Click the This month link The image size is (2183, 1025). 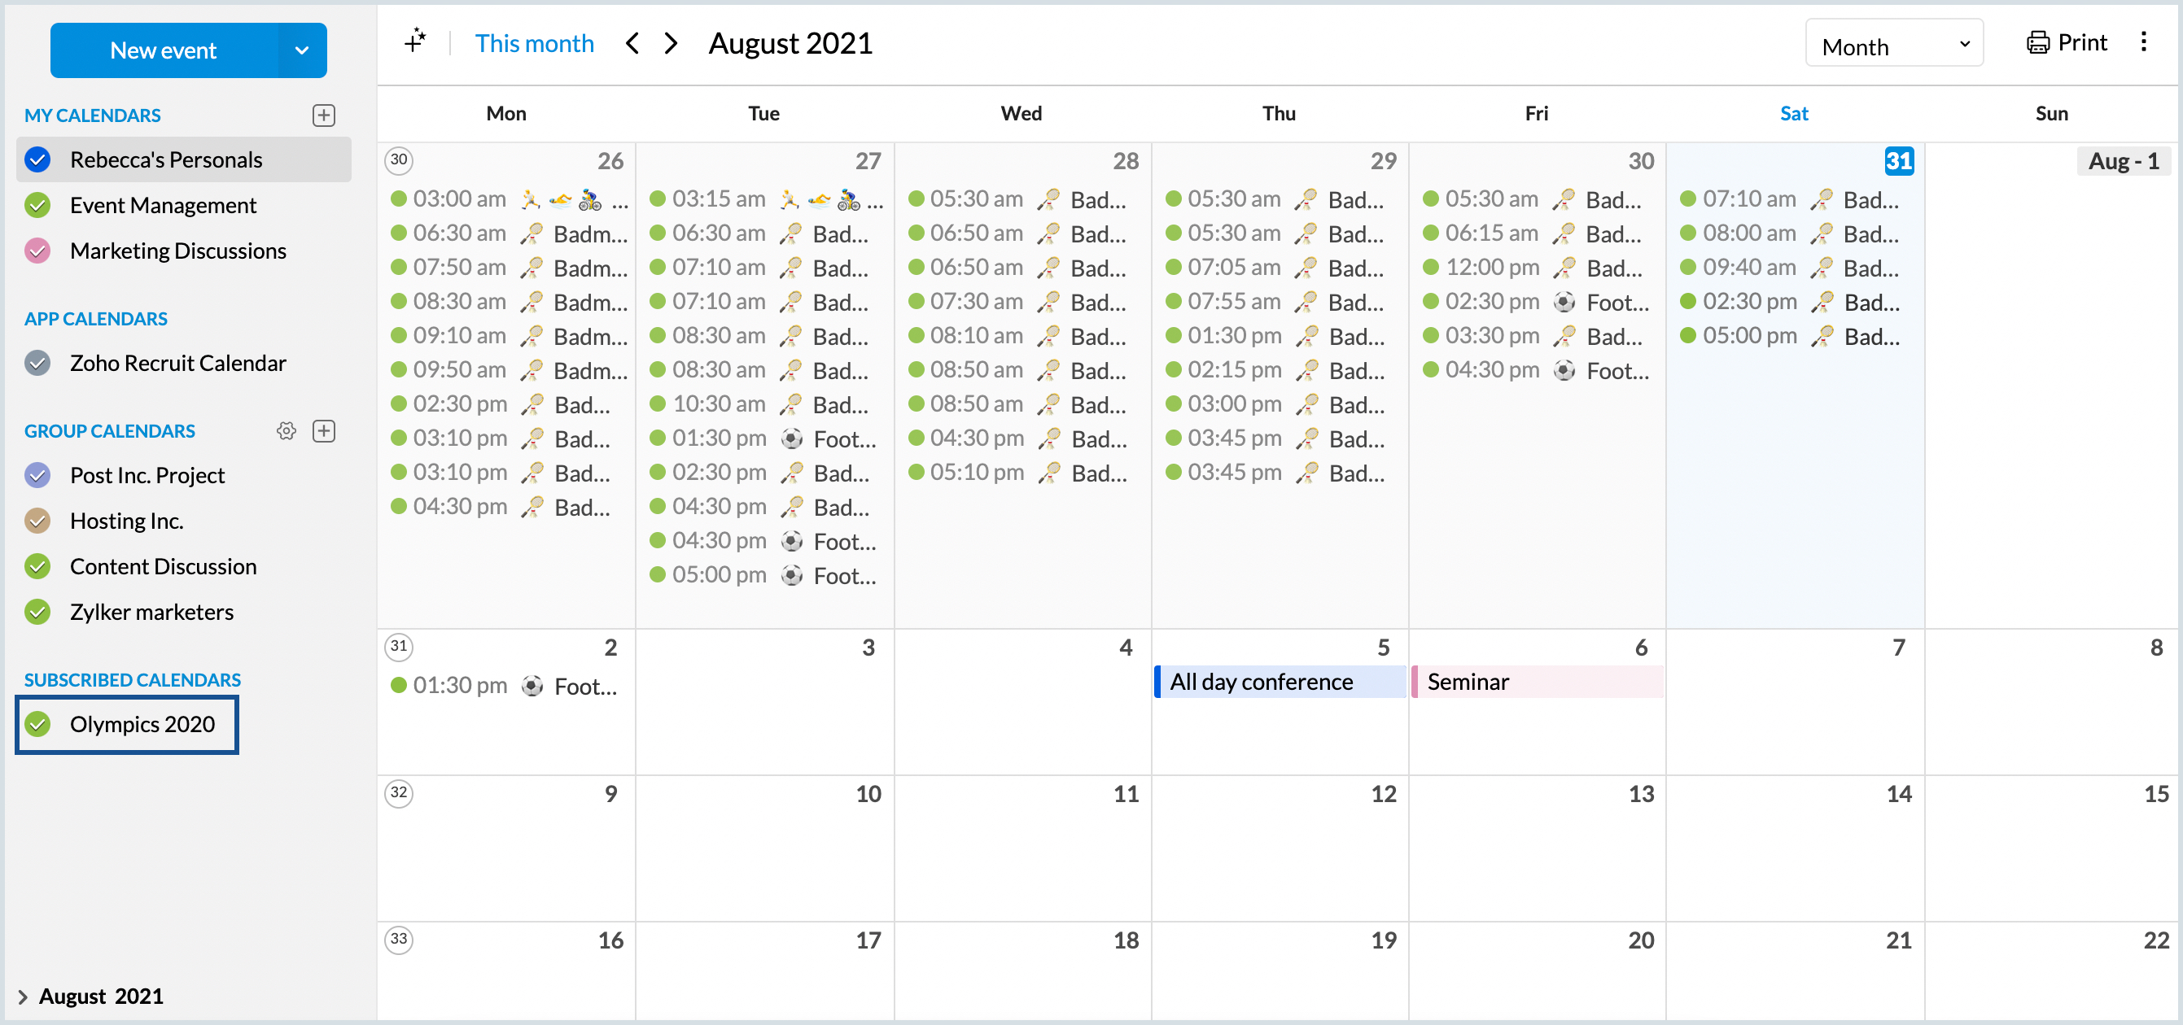[x=534, y=43]
